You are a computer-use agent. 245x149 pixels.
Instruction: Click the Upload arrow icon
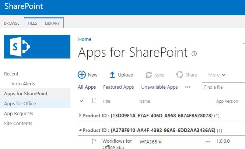[x=112, y=75]
